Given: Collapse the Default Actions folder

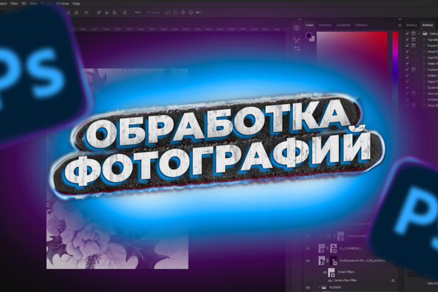Looking at the screenshot, I should [x=419, y=33].
